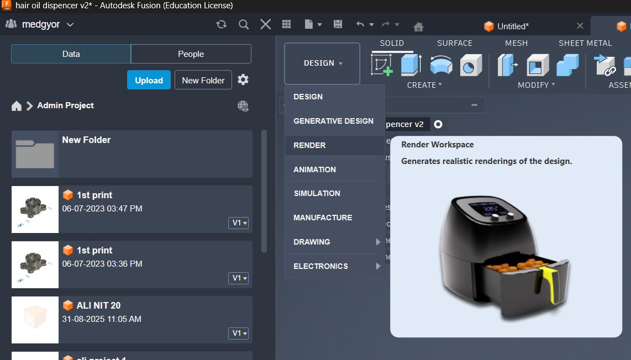Select the Create Sketch tool
631x360 pixels.
(x=381, y=65)
